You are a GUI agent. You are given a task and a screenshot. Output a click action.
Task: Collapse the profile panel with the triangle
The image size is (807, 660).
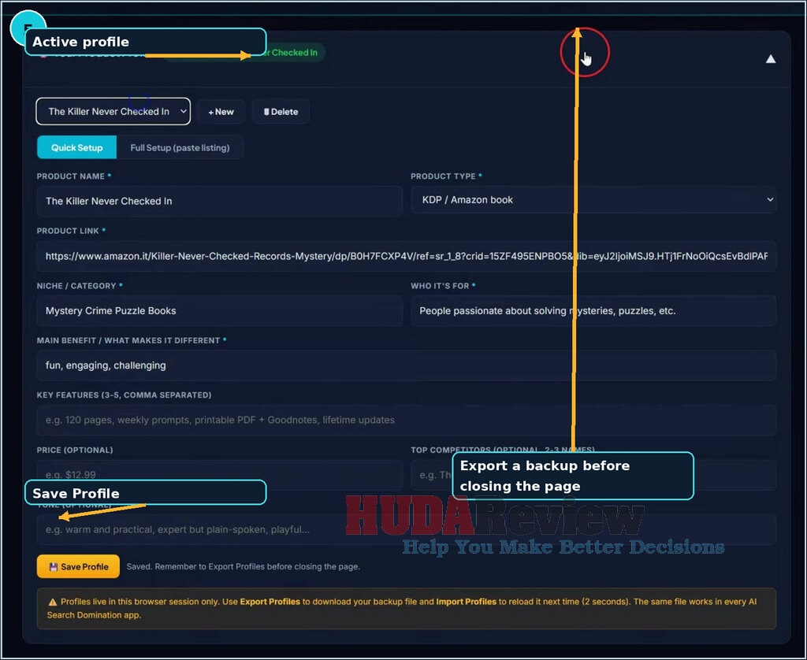click(x=770, y=59)
